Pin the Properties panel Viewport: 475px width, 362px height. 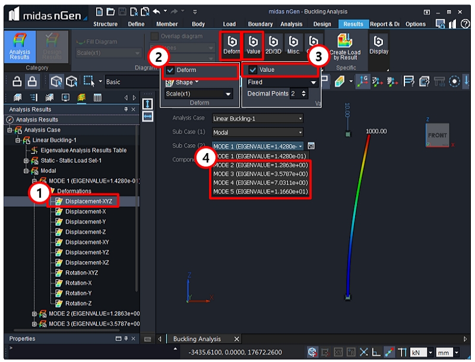[126, 338]
